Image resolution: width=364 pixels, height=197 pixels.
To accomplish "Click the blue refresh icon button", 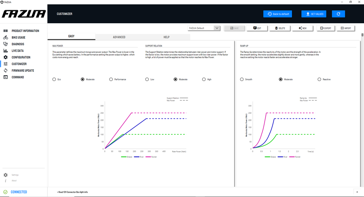I will (x=339, y=14).
